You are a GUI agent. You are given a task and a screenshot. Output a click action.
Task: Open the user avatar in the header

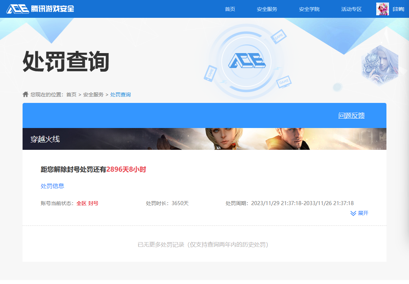point(382,9)
